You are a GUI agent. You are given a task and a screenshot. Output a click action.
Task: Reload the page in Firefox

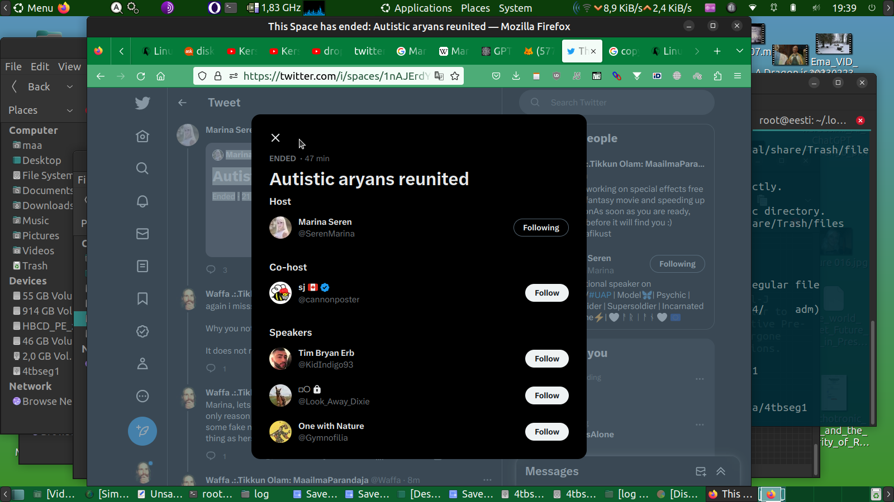pyautogui.click(x=141, y=76)
